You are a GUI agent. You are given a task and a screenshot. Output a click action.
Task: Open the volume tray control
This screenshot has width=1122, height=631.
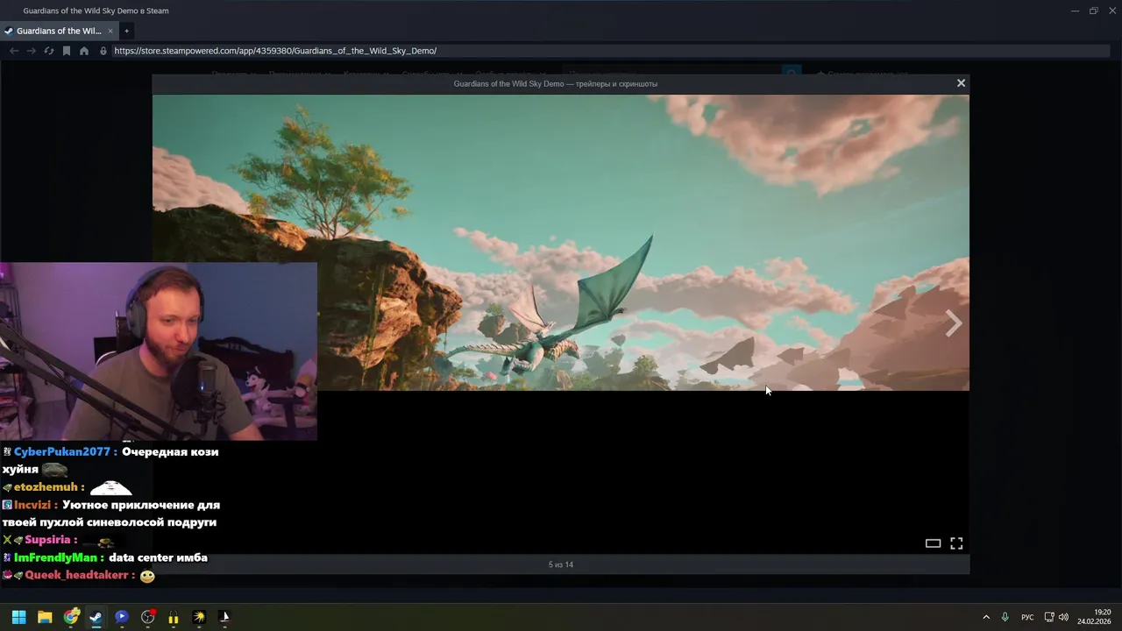[x=1064, y=617]
